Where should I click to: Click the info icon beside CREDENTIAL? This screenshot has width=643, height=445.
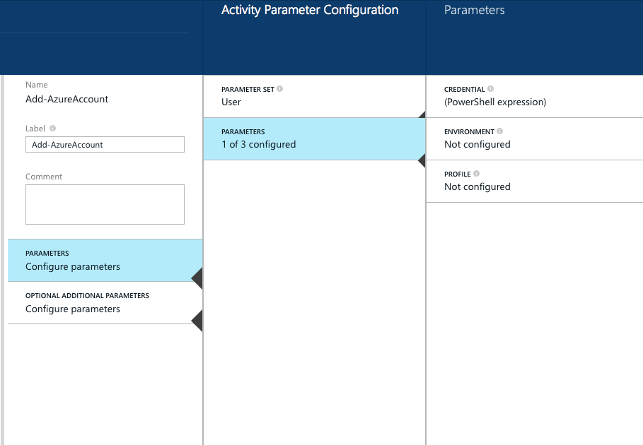(x=490, y=89)
